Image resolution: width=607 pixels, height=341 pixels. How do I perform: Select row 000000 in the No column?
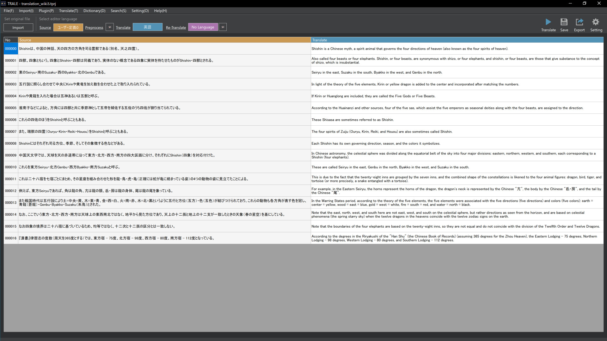tap(10, 49)
